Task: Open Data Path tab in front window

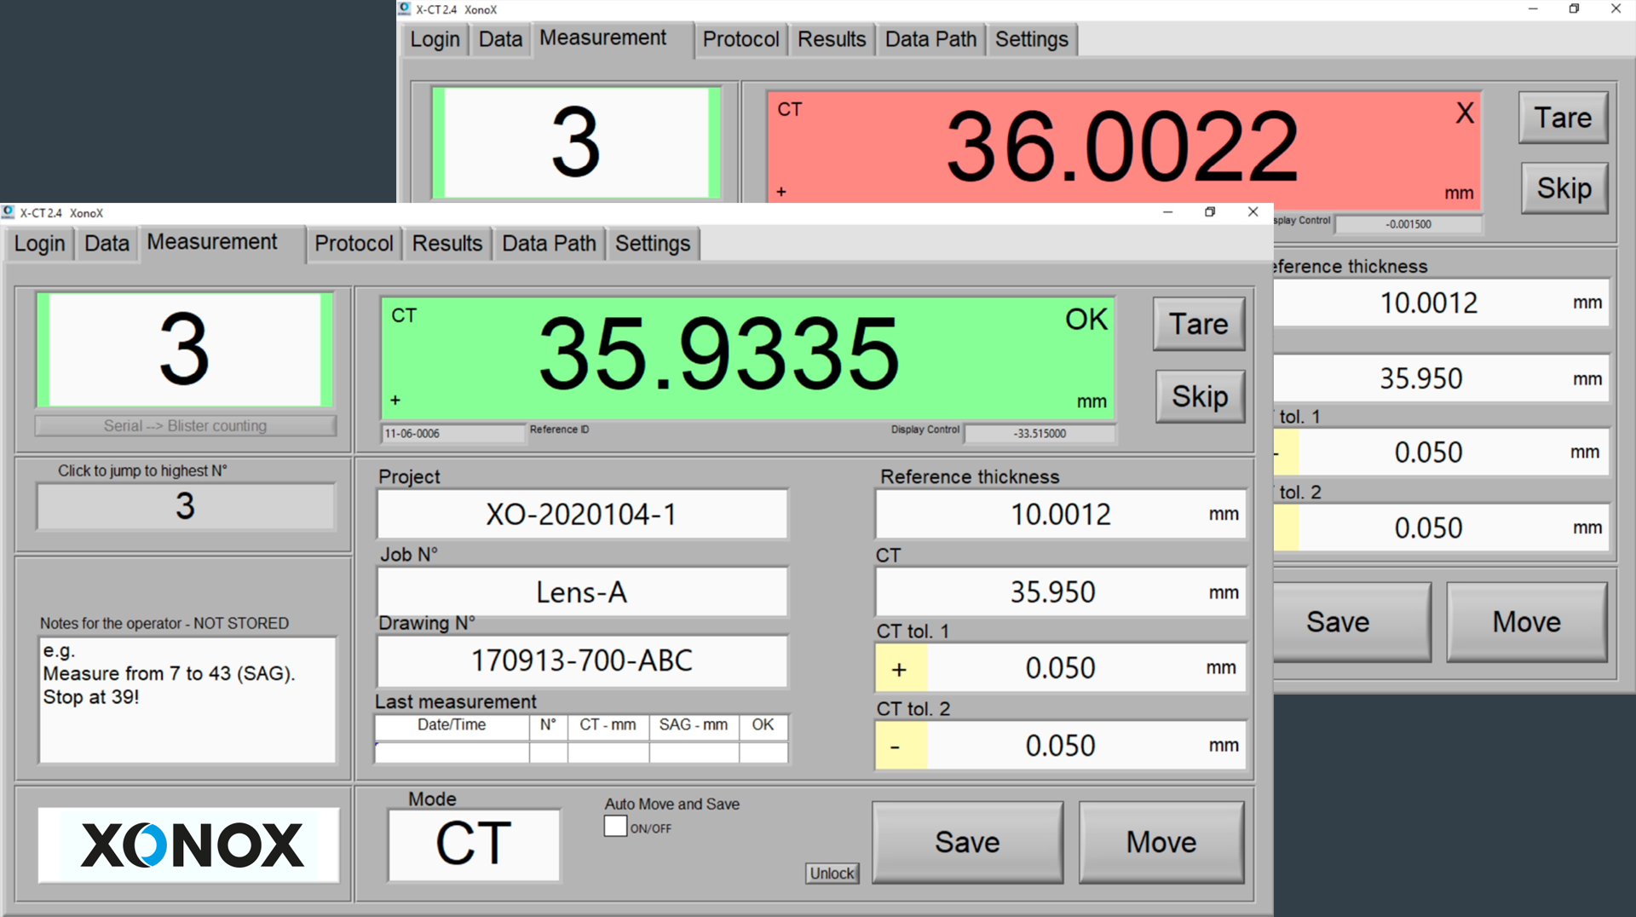Action: coord(549,244)
